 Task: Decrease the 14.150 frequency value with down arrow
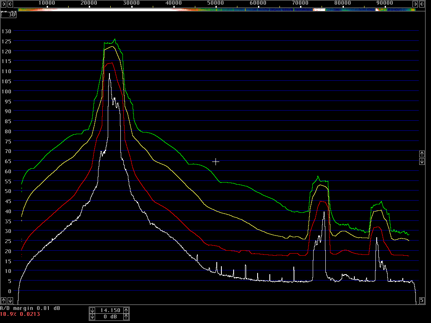tap(92, 310)
